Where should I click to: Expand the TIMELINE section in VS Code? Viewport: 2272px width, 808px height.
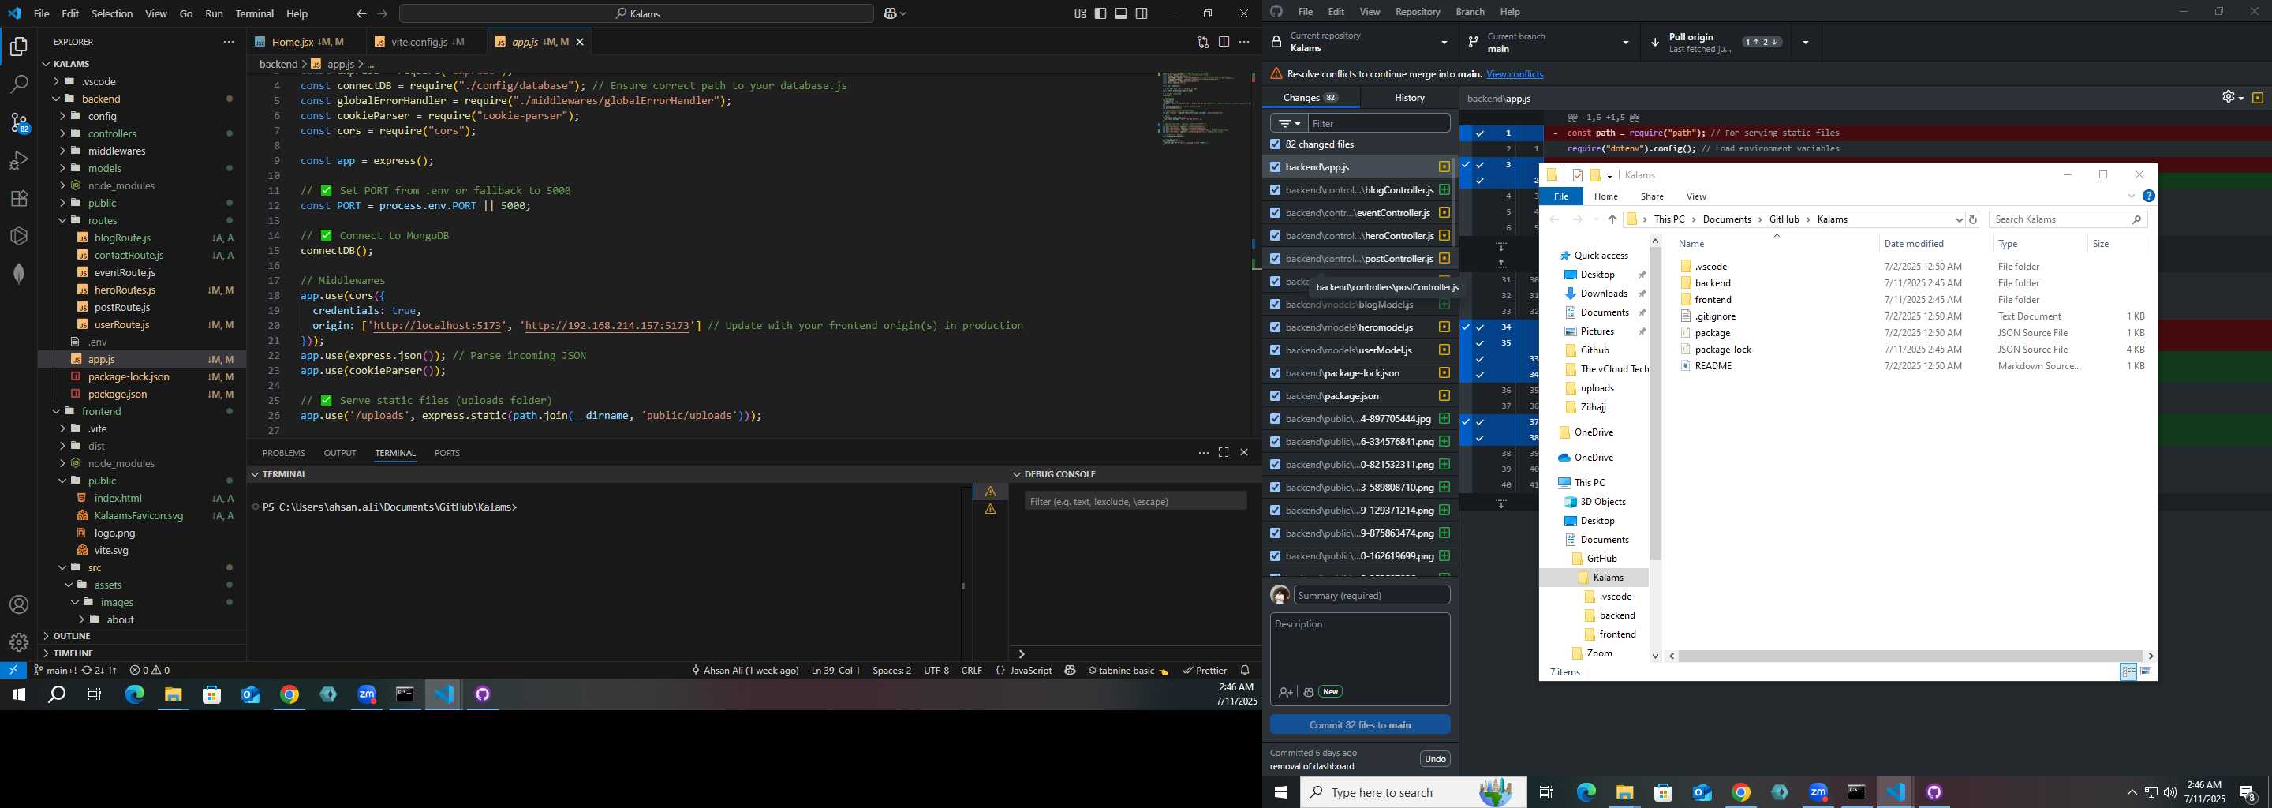[x=73, y=653]
